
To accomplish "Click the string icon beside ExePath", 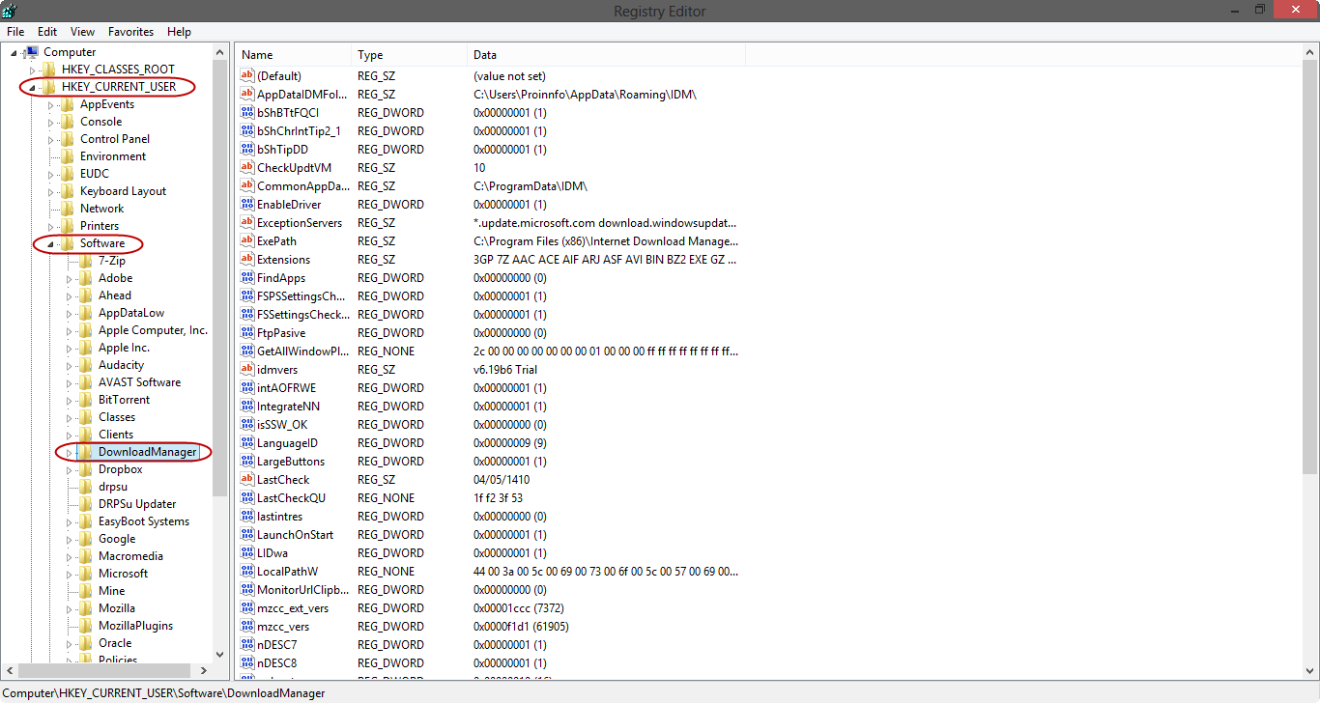I will point(247,240).
